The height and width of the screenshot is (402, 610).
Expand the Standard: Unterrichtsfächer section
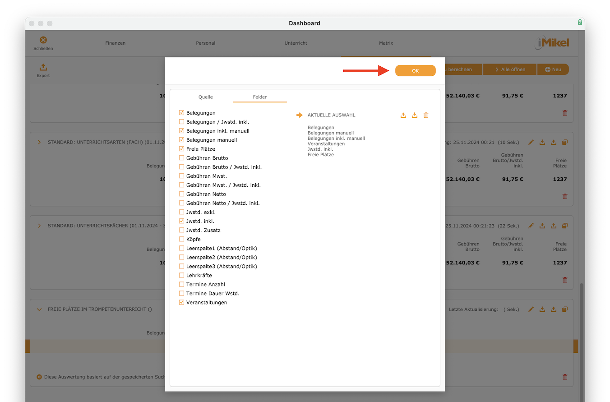click(x=39, y=226)
